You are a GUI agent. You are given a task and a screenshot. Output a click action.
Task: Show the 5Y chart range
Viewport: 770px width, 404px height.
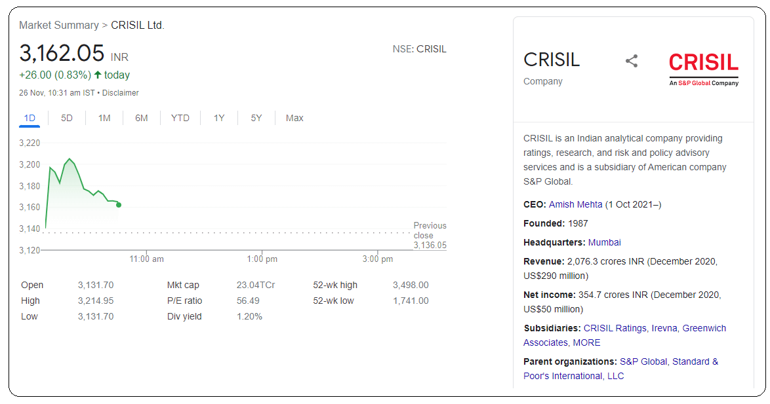[256, 118]
